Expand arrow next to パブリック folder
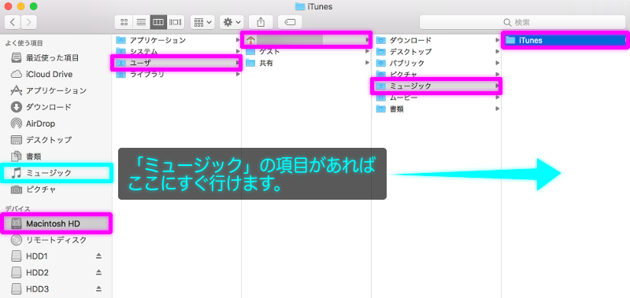 click(x=498, y=63)
